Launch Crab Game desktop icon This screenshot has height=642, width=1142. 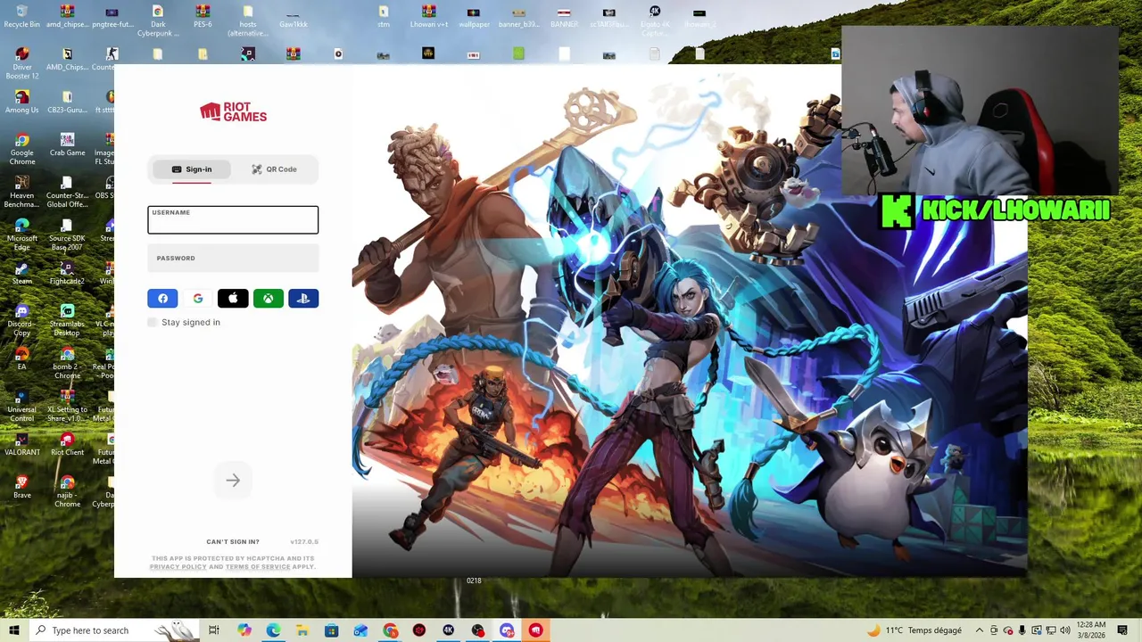pyautogui.click(x=67, y=144)
